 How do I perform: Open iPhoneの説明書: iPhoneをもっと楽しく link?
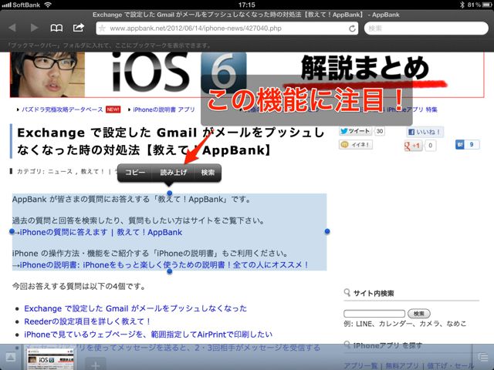[164, 265]
